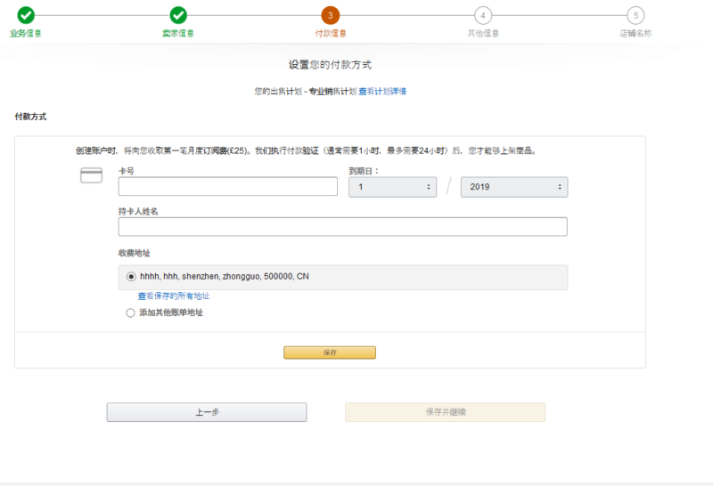
Task: Select step 5 店铺名称 circle
Action: pyautogui.click(x=635, y=15)
